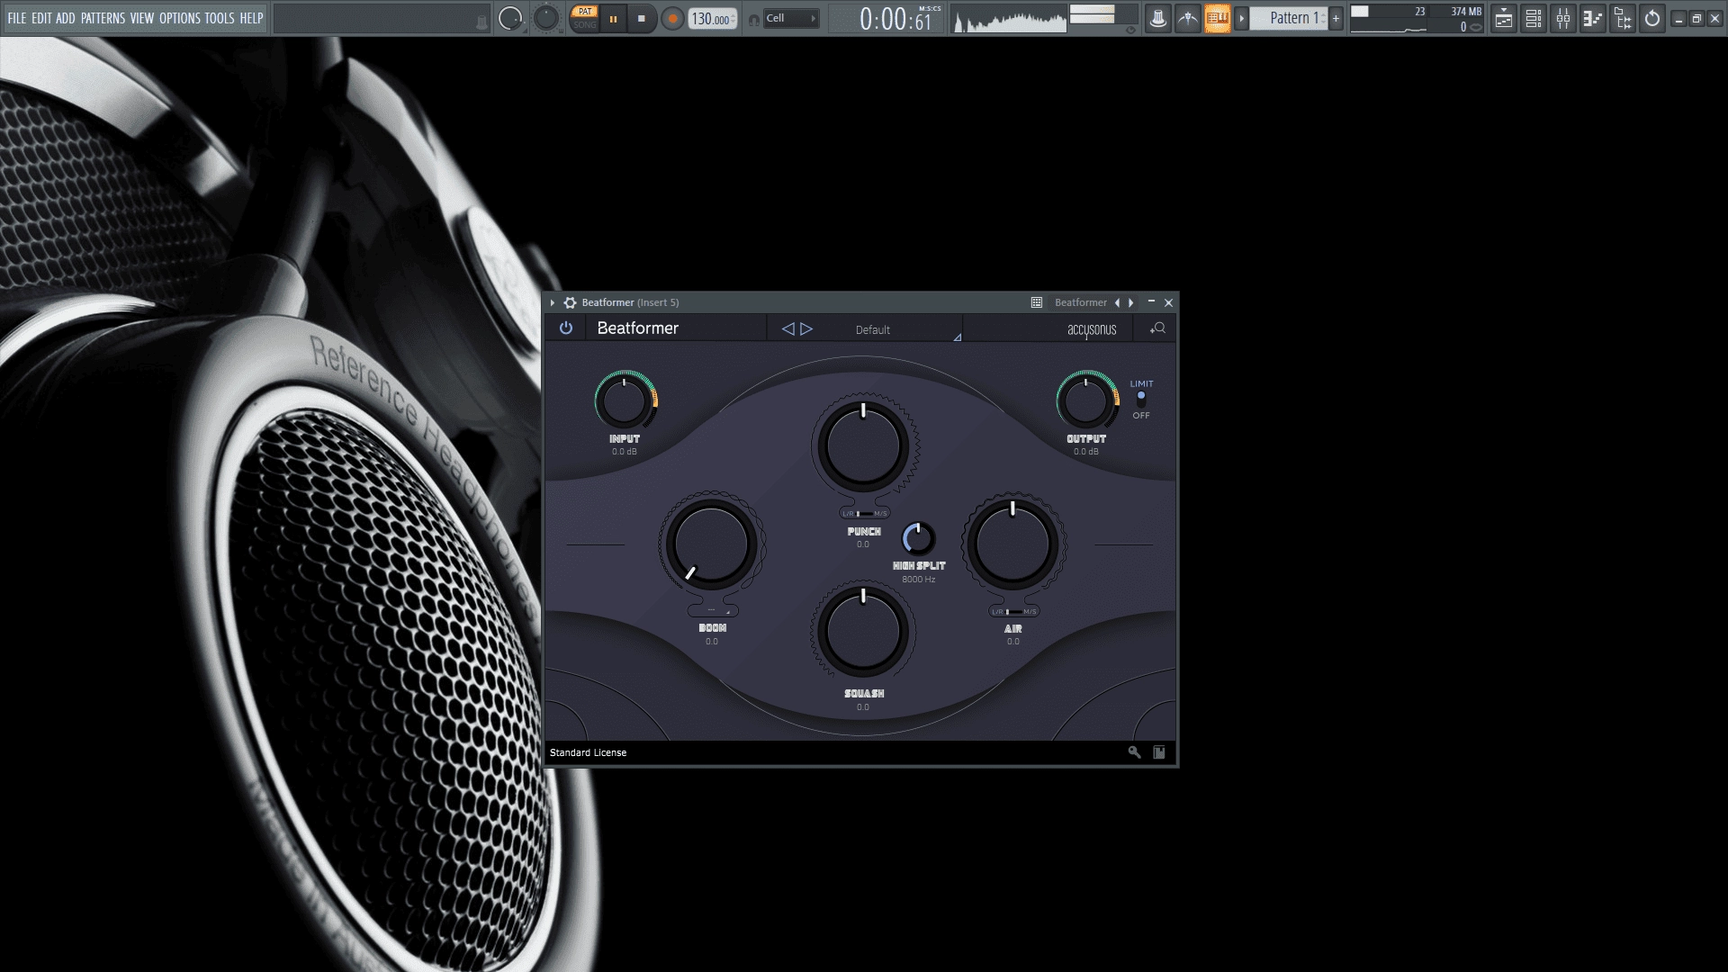Viewport: 1728px width, 972px height.
Task: Toggle AIR L/R M/S switch
Action: (x=1013, y=612)
